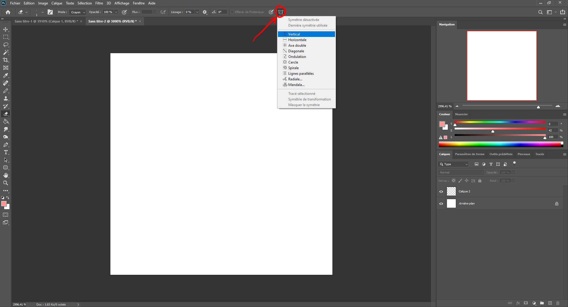Open the Mode Crayon dropdown

(x=78, y=12)
